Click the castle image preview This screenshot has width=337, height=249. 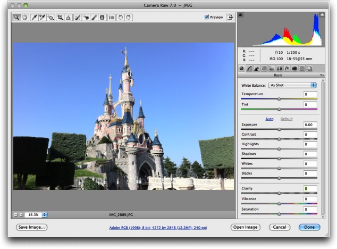123,116
